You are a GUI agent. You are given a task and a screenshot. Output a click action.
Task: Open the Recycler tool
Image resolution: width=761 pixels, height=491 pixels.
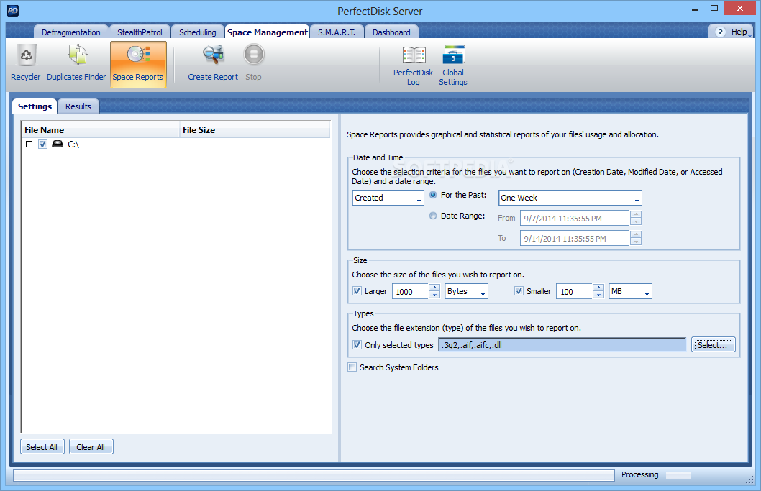tap(26, 63)
